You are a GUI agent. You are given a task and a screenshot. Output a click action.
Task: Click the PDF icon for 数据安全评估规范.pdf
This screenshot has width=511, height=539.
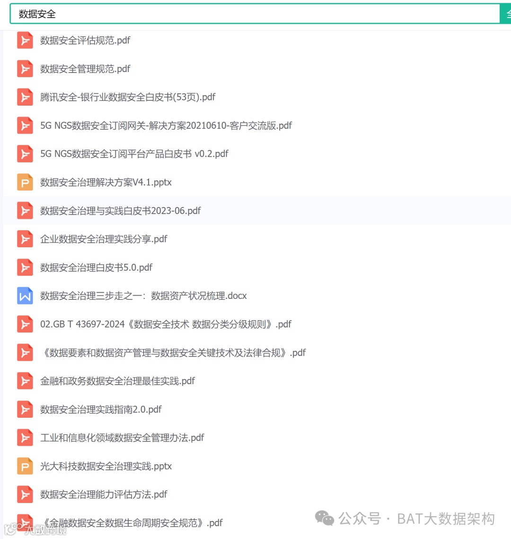(x=25, y=41)
